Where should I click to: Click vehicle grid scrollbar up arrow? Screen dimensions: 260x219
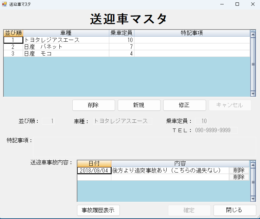pos(253,35)
